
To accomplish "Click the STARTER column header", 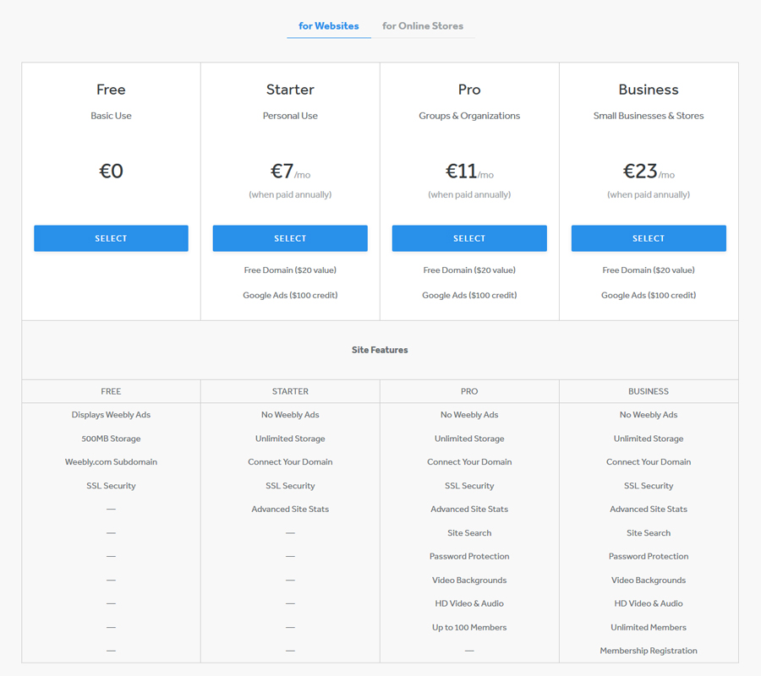I will pos(290,391).
